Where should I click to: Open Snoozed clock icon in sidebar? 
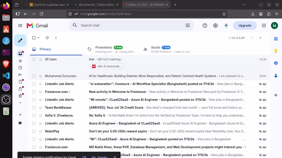tap(20, 68)
